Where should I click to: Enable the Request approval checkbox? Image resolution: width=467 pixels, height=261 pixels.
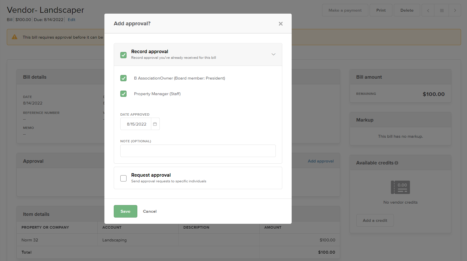(x=123, y=178)
